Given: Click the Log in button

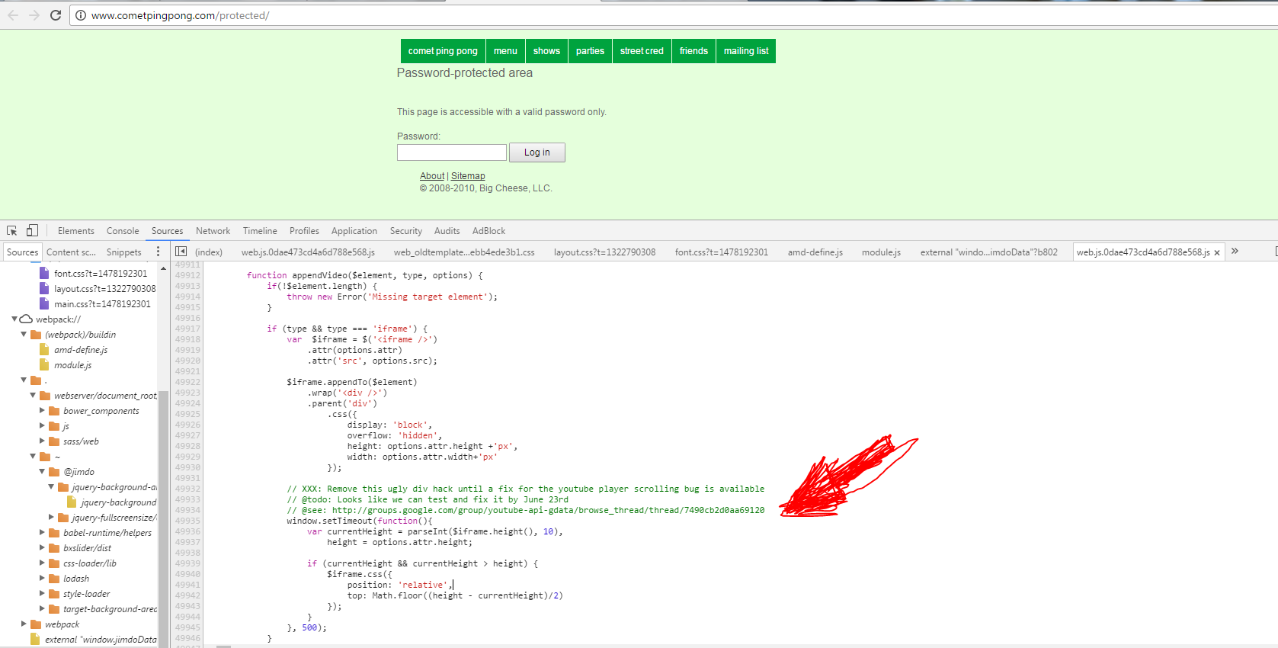Looking at the screenshot, I should (537, 152).
